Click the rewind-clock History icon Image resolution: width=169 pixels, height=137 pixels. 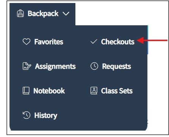pyautogui.click(x=27, y=115)
